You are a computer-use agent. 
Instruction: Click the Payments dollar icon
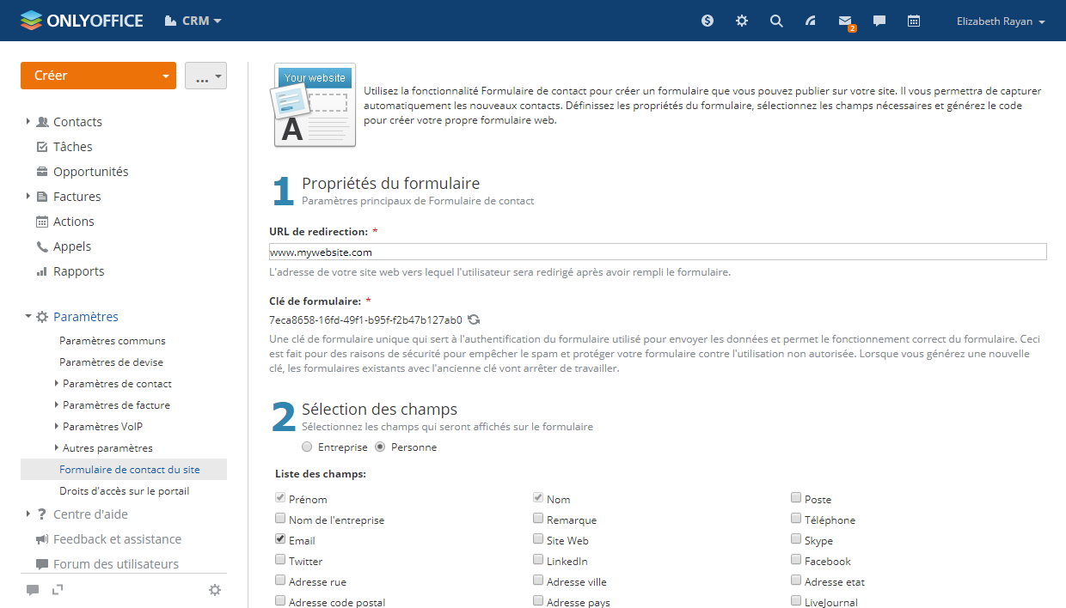(708, 21)
